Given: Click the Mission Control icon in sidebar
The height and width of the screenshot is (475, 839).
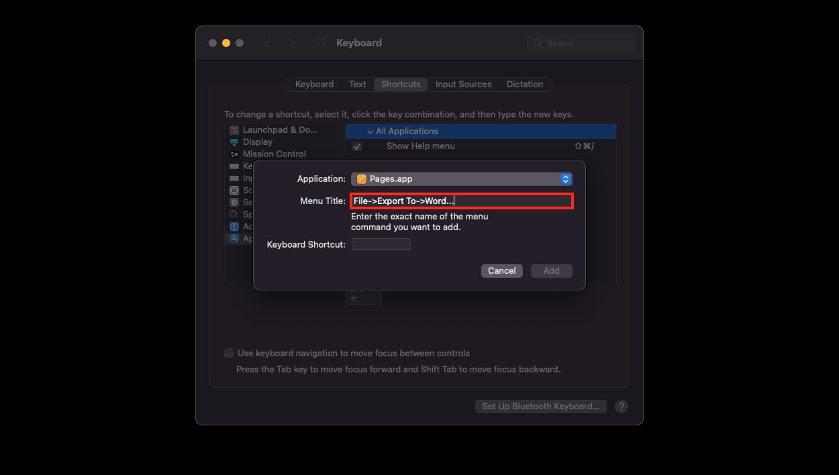Looking at the screenshot, I should pos(234,154).
